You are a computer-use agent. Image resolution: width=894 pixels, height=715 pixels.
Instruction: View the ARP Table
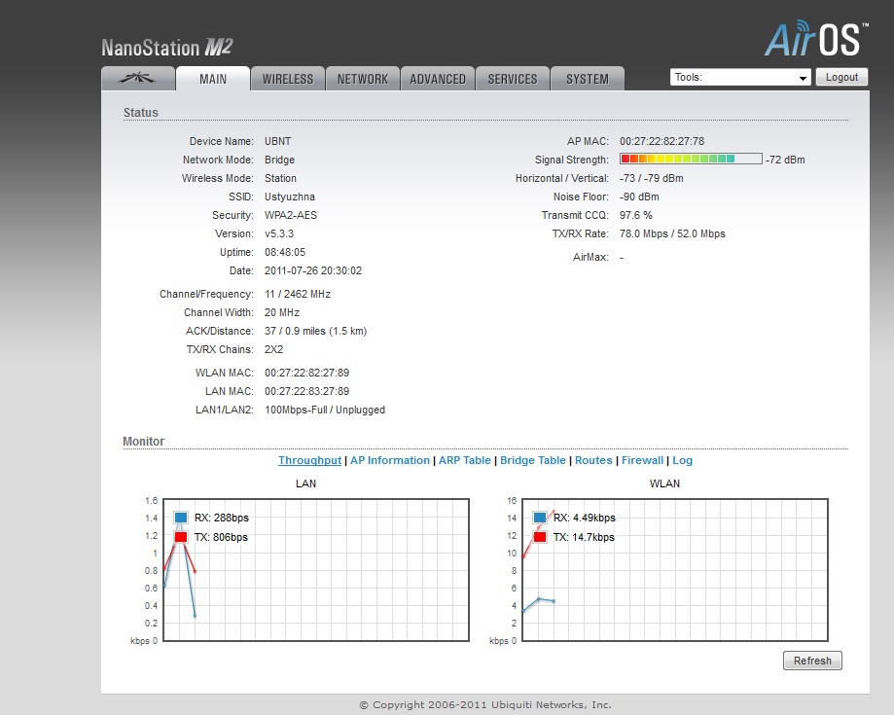click(465, 460)
